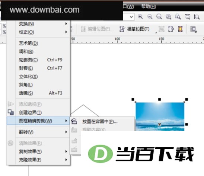Click the zoom to page width icon
The height and width of the screenshot is (176, 204).
click(188, 17)
